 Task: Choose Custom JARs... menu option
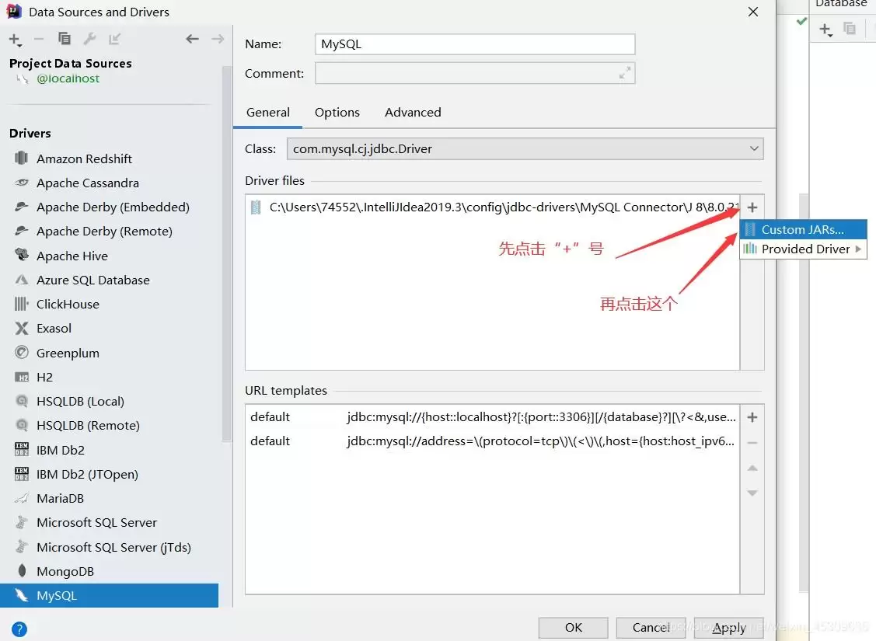[x=804, y=229]
